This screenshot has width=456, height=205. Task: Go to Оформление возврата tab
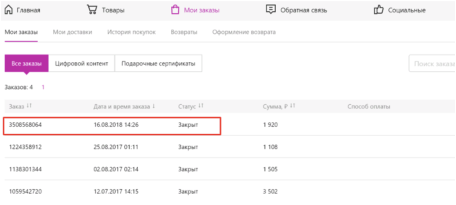(244, 32)
